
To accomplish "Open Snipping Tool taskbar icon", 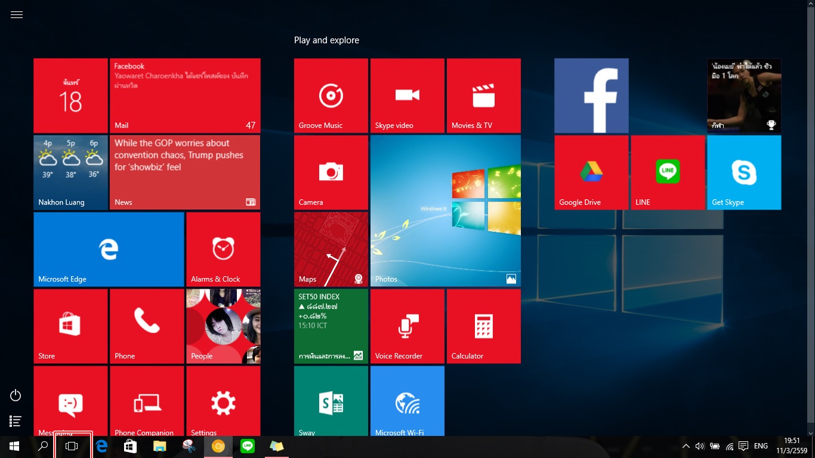I will tap(189, 446).
